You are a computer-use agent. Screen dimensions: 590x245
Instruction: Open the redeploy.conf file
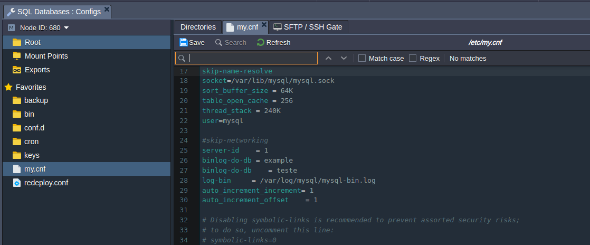coord(46,183)
